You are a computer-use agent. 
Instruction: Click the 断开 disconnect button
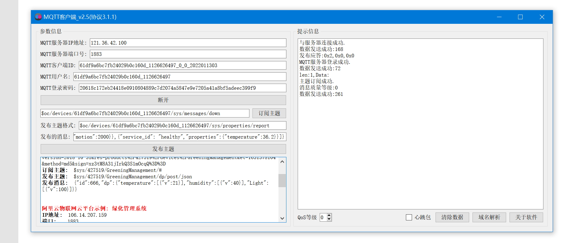pos(163,100)
